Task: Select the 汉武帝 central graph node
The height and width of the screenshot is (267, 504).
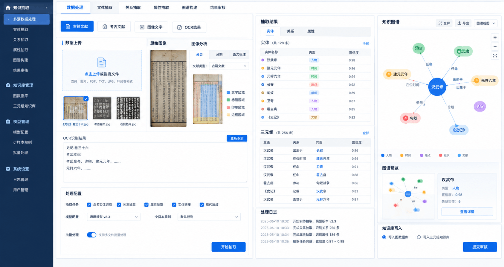Action: click(437, 87)
